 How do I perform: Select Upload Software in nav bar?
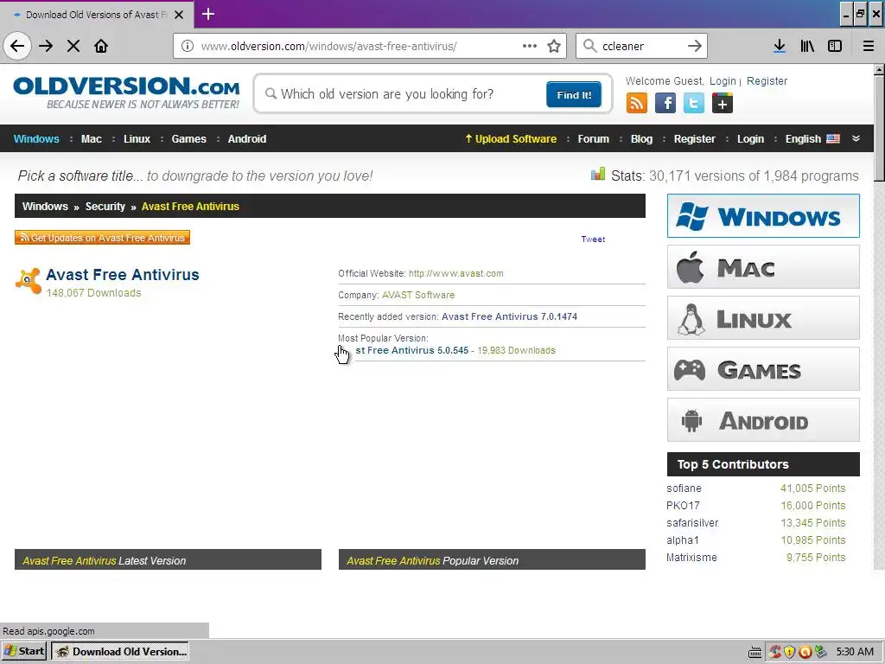click(x=511, y=139)
